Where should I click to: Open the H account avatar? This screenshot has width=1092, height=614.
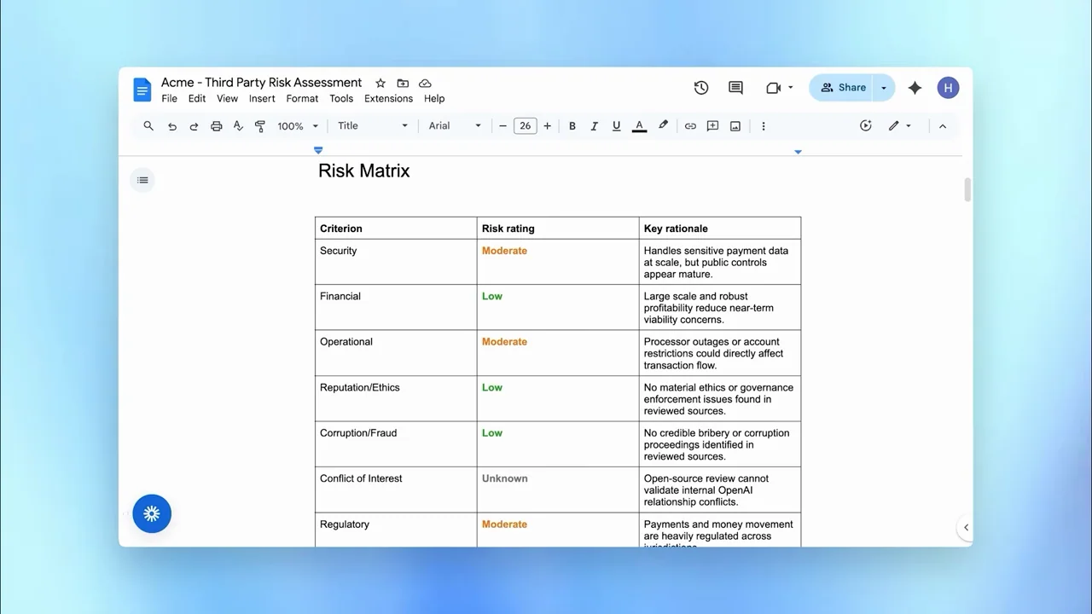click(948, 88)
